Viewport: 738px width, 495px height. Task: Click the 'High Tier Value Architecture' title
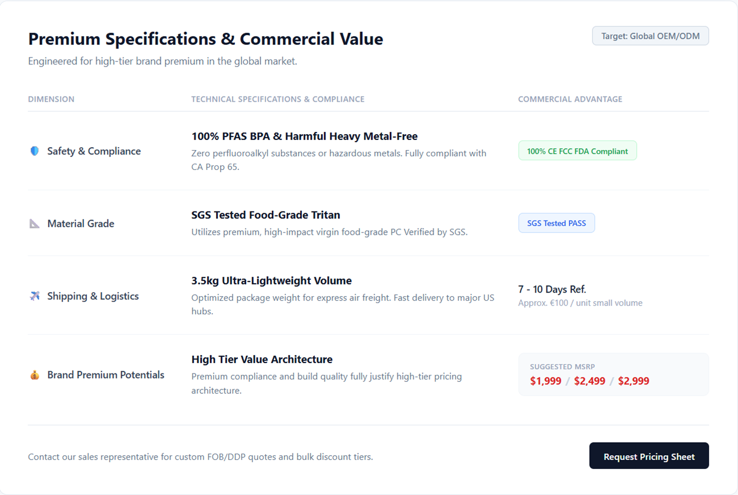click(262, 359)
